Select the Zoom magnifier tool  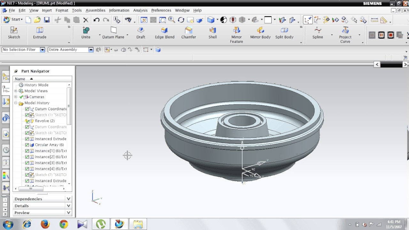pos(172,20)
